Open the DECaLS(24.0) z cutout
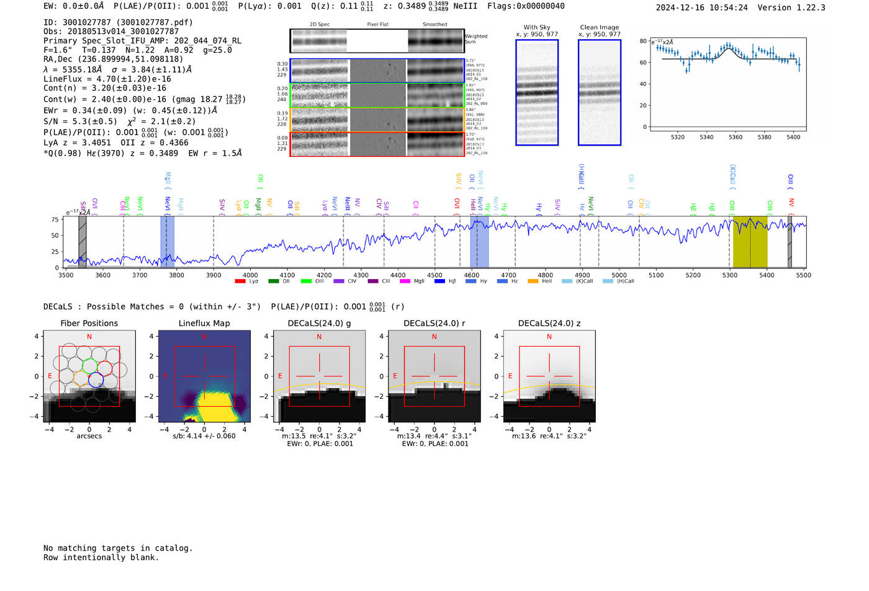The image size is (869, 591). point(549,376)
